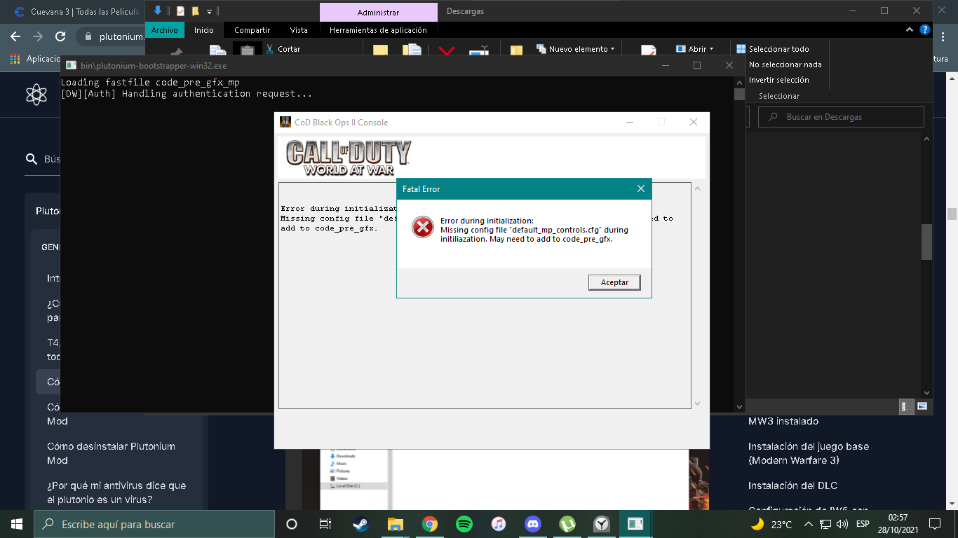Image resolution: width=958 pixels, height=538 pixels.
Task: Click Aceptar in the Fatal Error dialog
Action: click(x=614, y=282)
